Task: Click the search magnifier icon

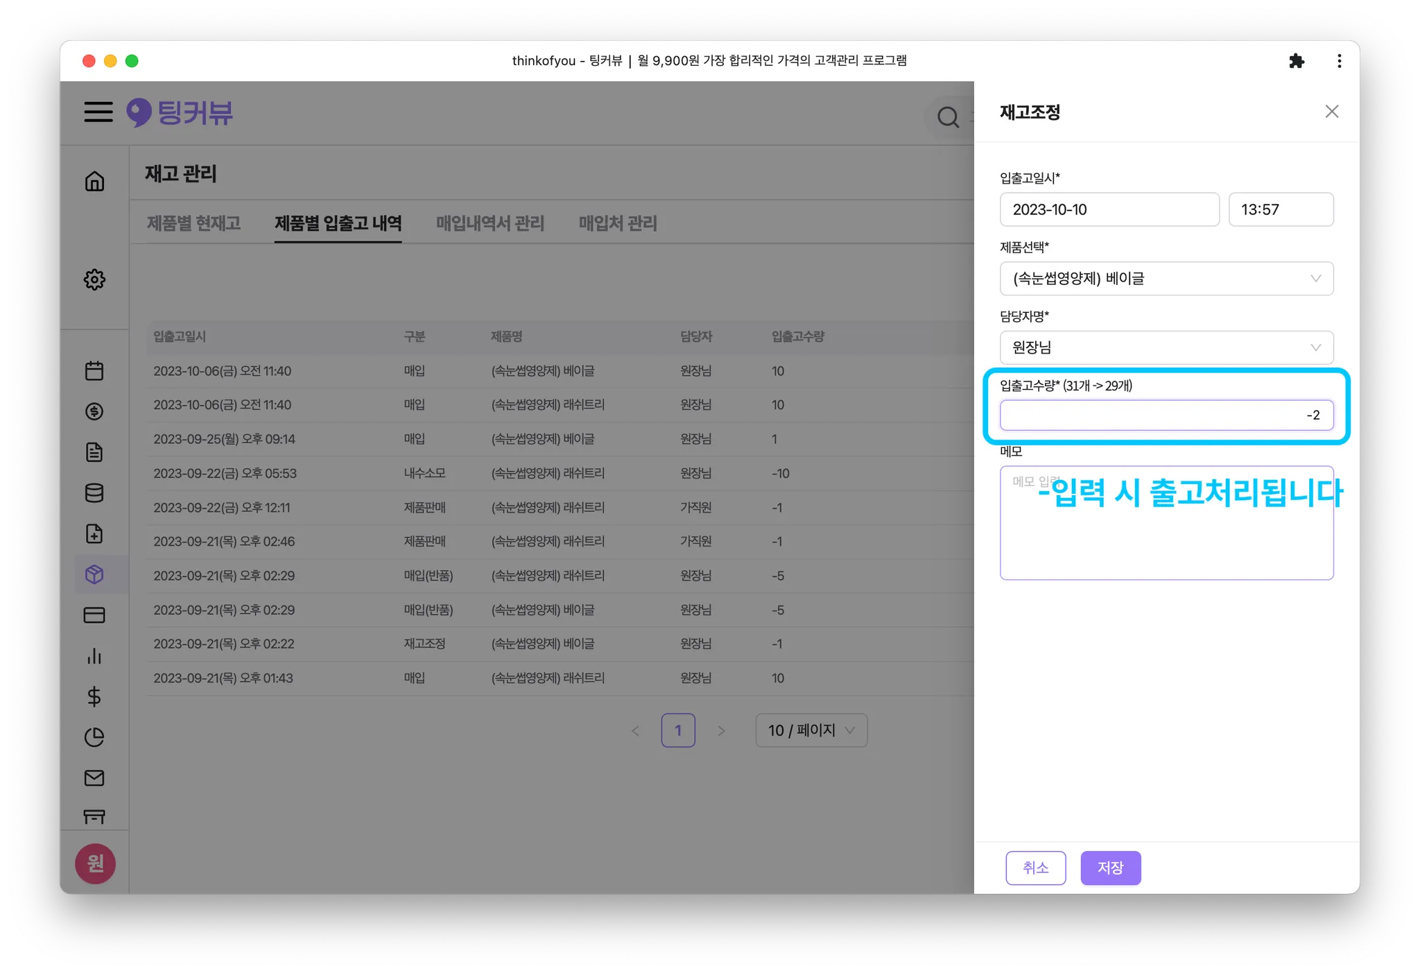Action: coord(948,117)
